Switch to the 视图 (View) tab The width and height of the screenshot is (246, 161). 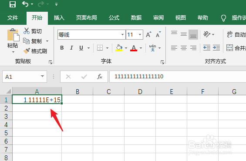181,18
